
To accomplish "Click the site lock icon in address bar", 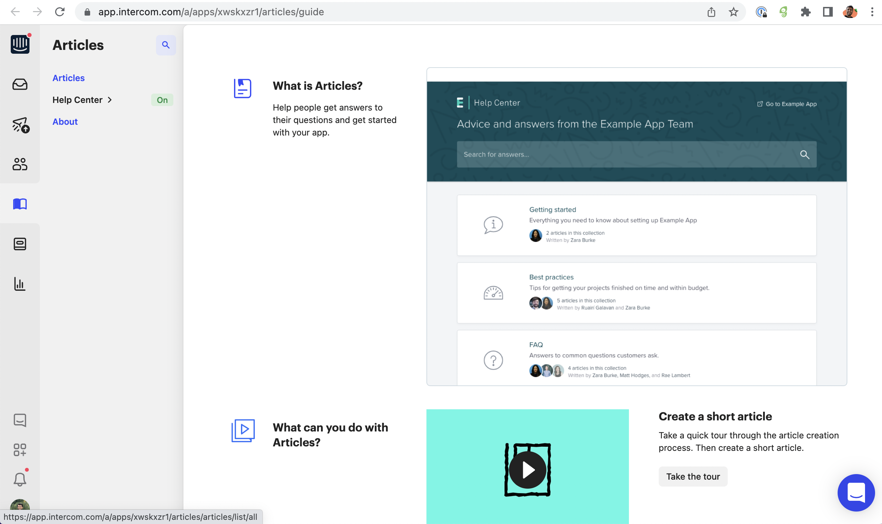I will tap(87, 12).
